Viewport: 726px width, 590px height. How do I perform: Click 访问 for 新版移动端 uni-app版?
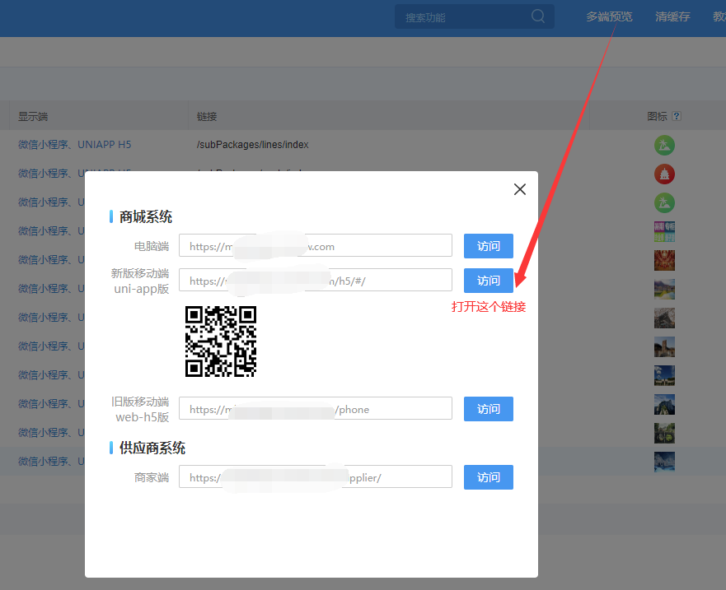[488, 281]
